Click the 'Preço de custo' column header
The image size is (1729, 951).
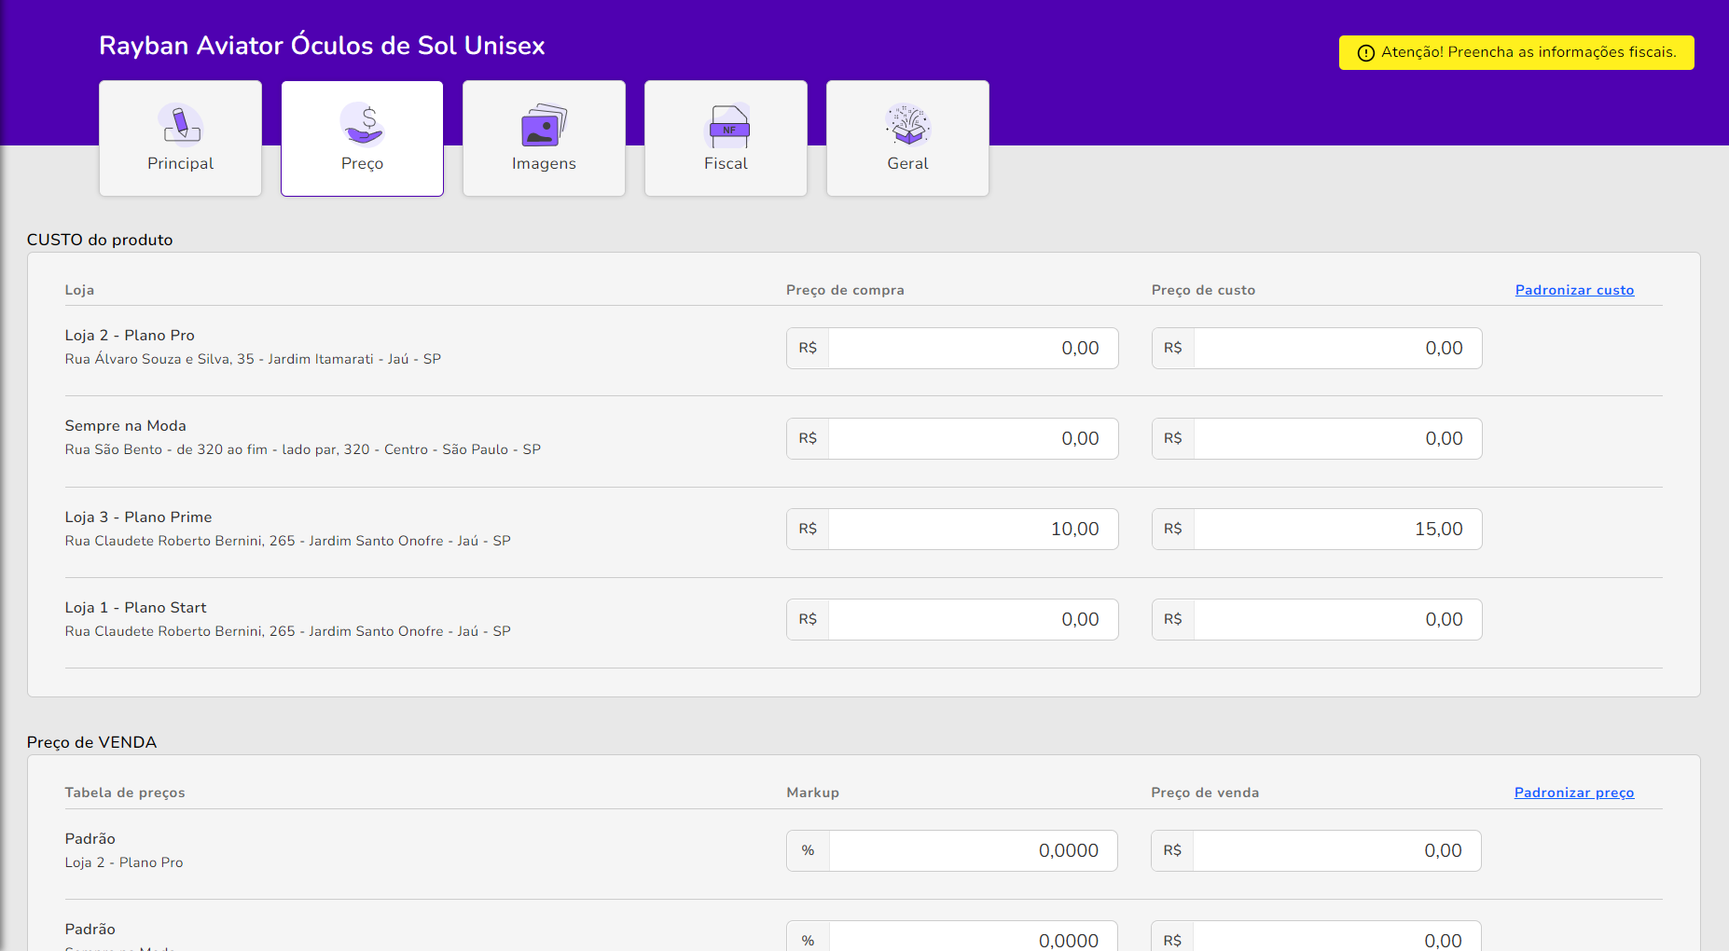(x=1203, y=290)
